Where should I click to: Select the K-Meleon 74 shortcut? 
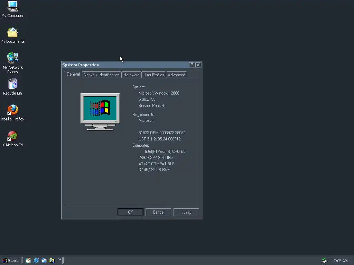[x=13, y=139]
